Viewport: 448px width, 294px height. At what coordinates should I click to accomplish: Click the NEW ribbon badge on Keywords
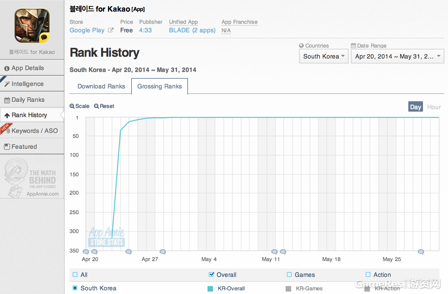click(5, 129)
